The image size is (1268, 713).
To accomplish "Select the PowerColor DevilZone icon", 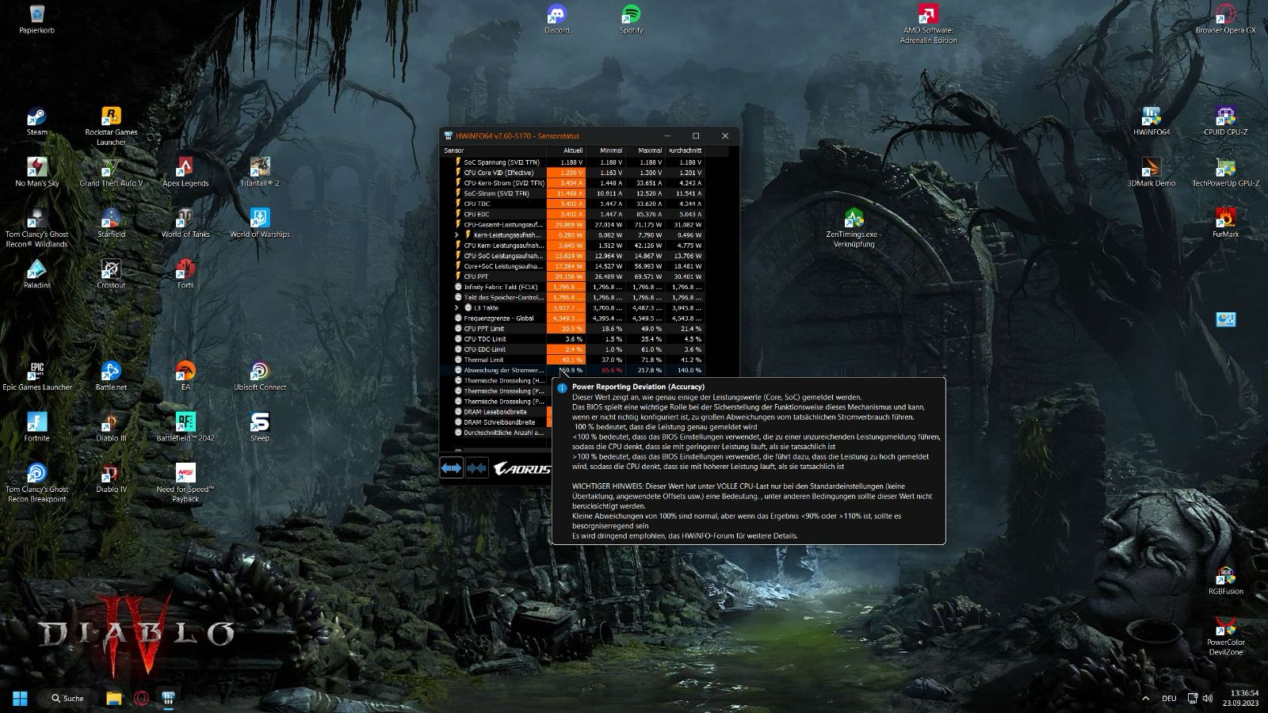I will 1225,636.
